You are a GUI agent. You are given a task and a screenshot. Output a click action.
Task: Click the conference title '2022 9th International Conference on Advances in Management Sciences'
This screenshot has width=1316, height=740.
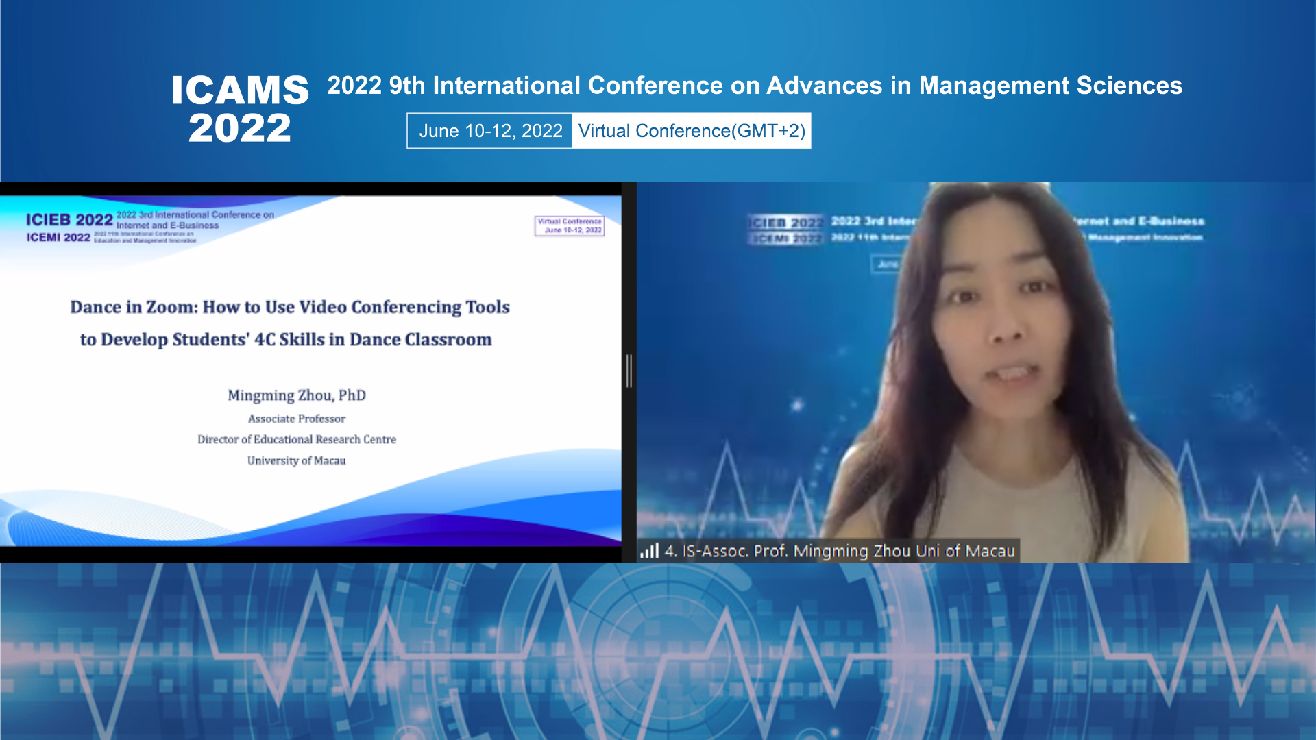point(755,86)
